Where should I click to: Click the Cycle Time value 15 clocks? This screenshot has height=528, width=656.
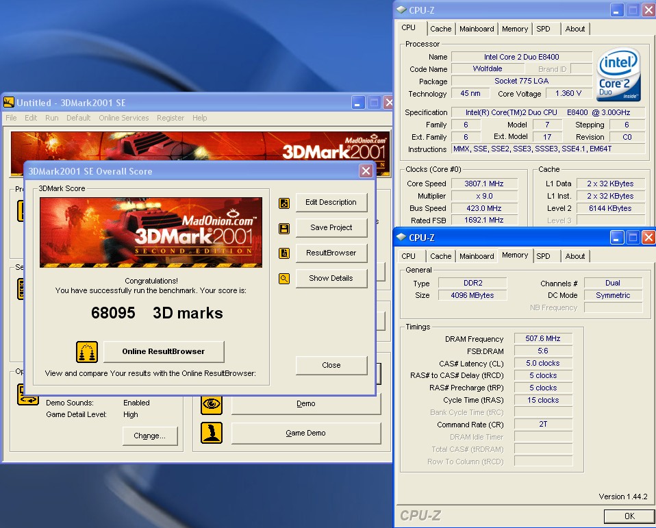coord(542,400)
